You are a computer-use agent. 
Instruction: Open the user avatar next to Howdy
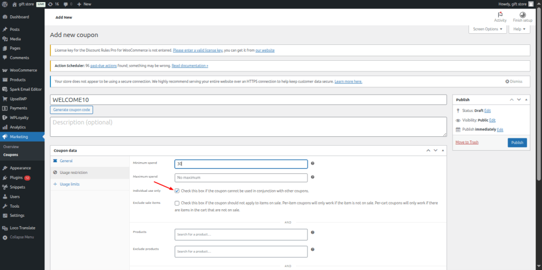click(530, 4)
